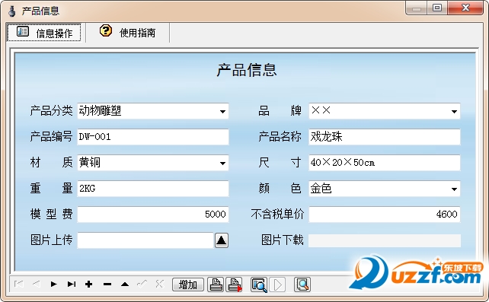Jump to last record navigator button
489x302 pixels.
72,284
